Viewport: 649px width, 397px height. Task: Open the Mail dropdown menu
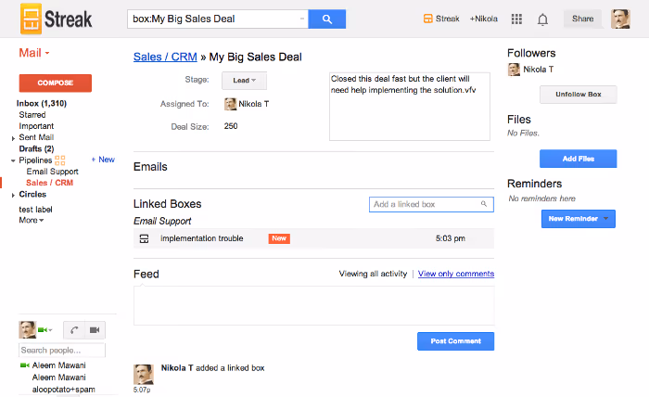point(34,53)
